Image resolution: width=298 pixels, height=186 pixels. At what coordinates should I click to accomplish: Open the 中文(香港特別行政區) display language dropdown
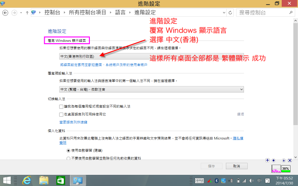point(151,56)
